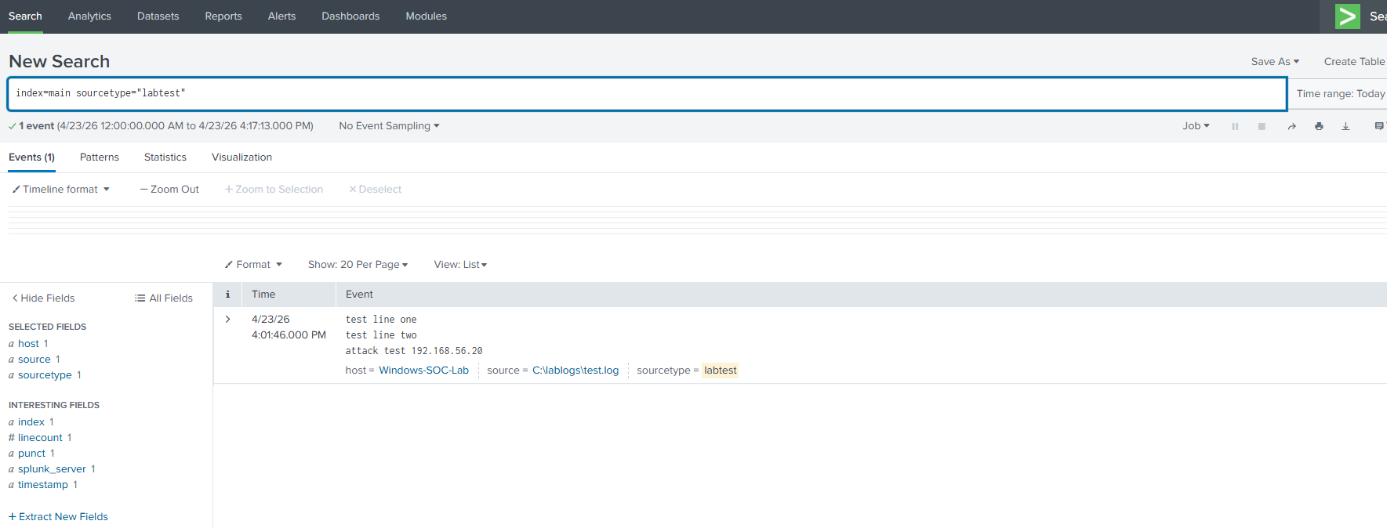The image size is (1387, 528).
Task: Open the Job dropdown menu
Action: (x=1196, y=126)
